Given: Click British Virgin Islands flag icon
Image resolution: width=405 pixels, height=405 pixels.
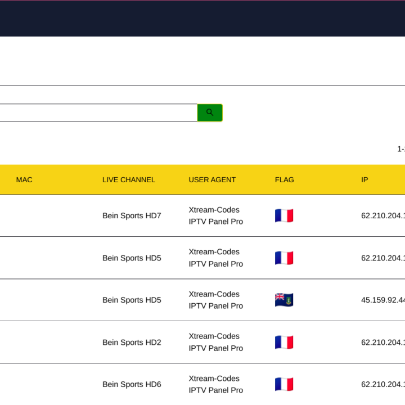Looking at the screenshot, I should 284,300.
